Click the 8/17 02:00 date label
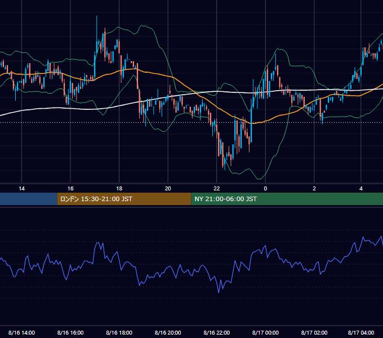383x338 pixels. point(314,332)
